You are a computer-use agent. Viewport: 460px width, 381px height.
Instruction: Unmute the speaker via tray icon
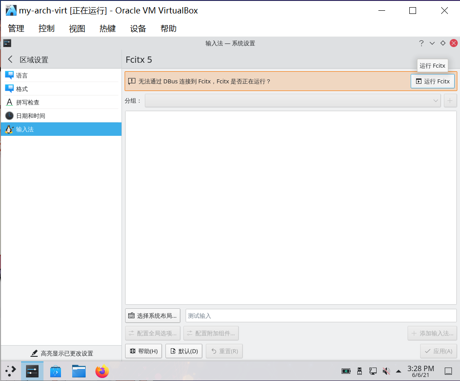(x=386, y=371)
